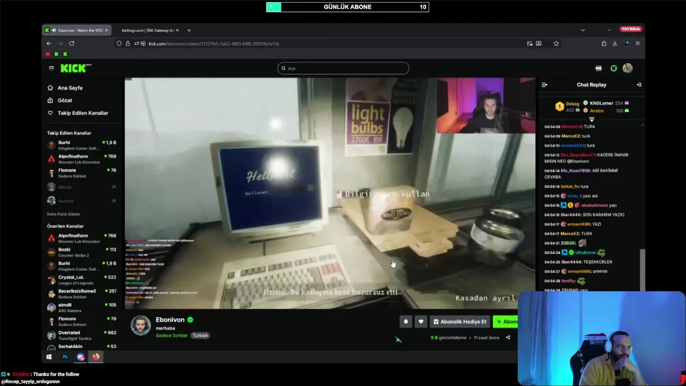Collapse chat with the Chat Replay arrow icon
This screenshot has width=686, height=386.
point(639,85)
